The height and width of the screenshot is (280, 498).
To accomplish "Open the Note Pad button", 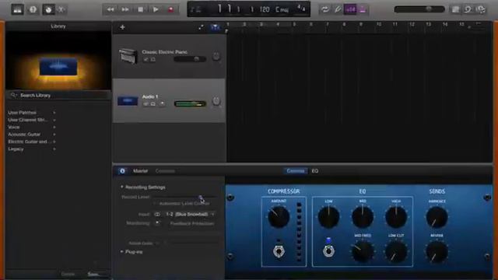I will tap(455, 9).
